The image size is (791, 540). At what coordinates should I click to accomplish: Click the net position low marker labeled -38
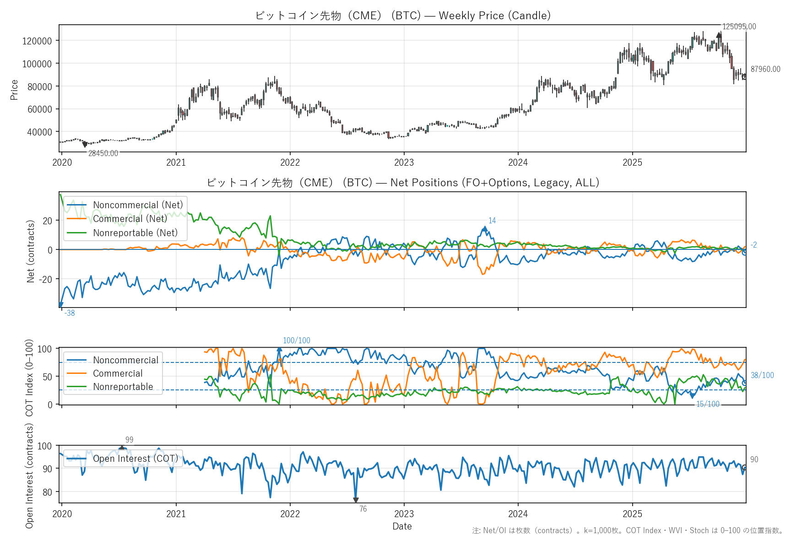[x=60, y=305]
